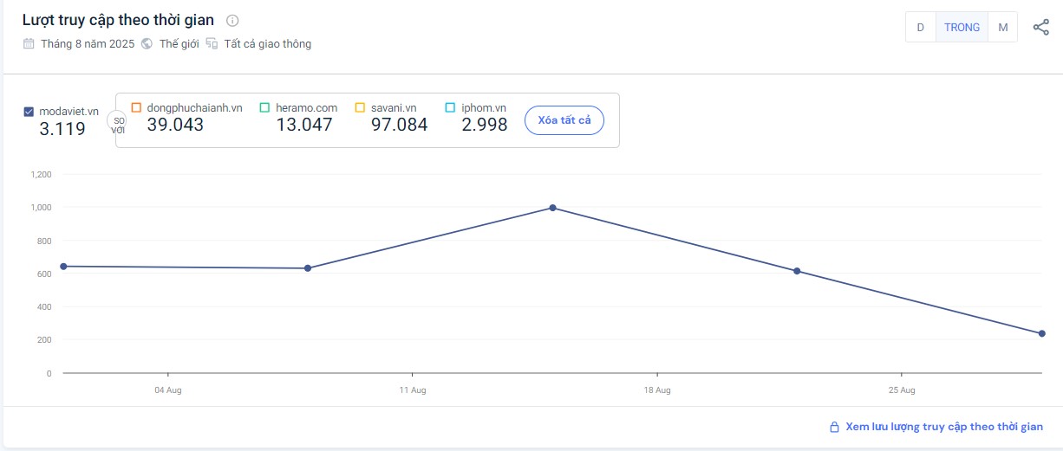1063x451 pixels.
Task: Click the first data point on the line
Action: [x=63, y=266]
